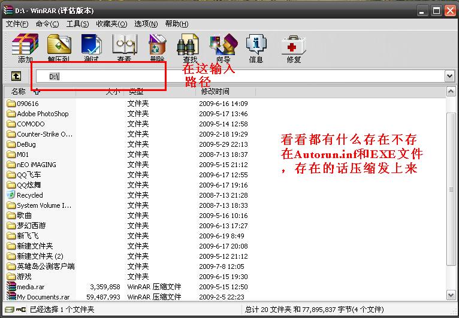
Task: Click the Extract To (解压到) icon
Action: point(59,44)
